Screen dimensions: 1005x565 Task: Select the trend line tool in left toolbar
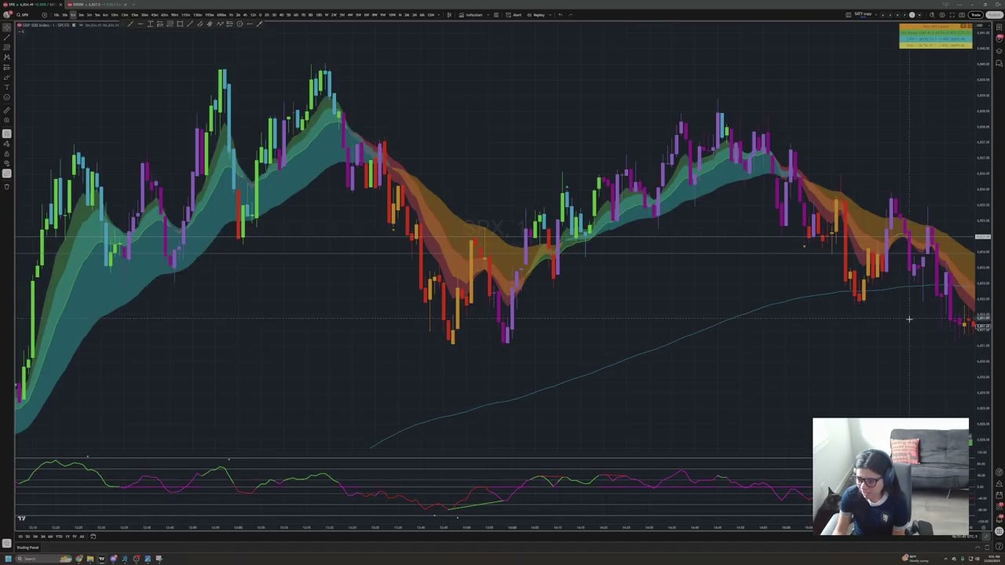click(x=6, y=38)
